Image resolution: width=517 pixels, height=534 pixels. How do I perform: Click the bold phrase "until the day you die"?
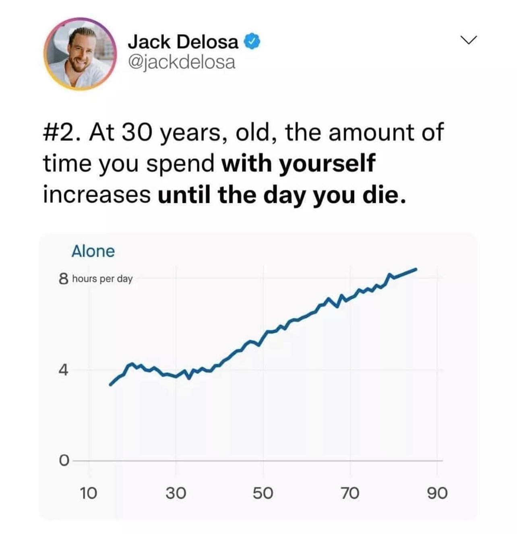pyautogui.click(x=280, y=195)
